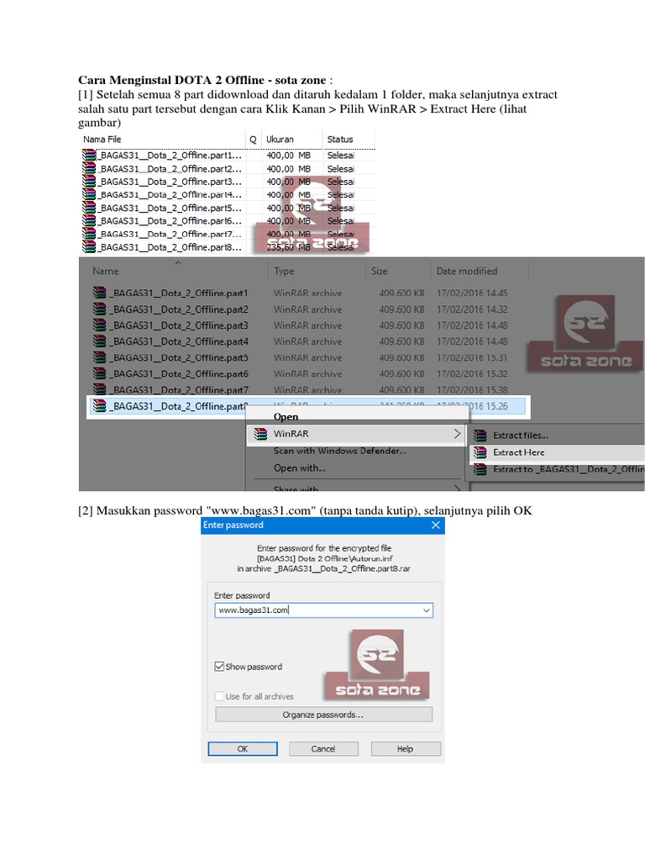The height and width of the screenshot is (861, 645).
Task: Click the WinRAR icon of part3 in download list
Action: (x=89, y=182)
